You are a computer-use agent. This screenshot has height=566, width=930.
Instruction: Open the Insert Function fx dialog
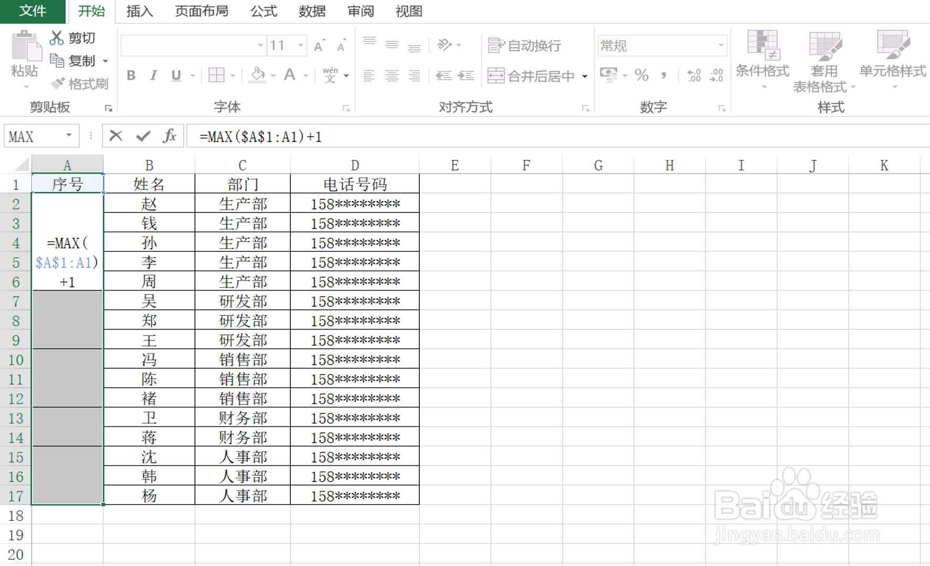[170, 136]
